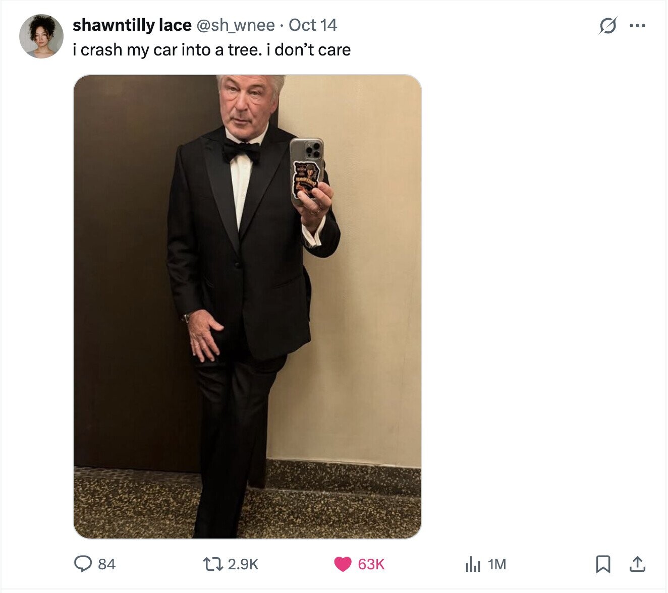Click the phone shown in the photo
The height and width of the screenshot is (593, 668).
[307, 170]
